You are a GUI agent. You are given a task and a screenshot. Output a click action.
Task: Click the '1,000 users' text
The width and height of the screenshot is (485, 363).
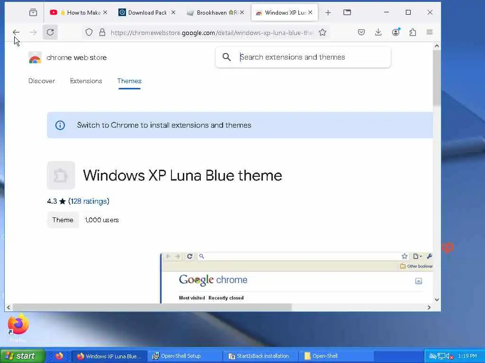[x=102, y=220]
